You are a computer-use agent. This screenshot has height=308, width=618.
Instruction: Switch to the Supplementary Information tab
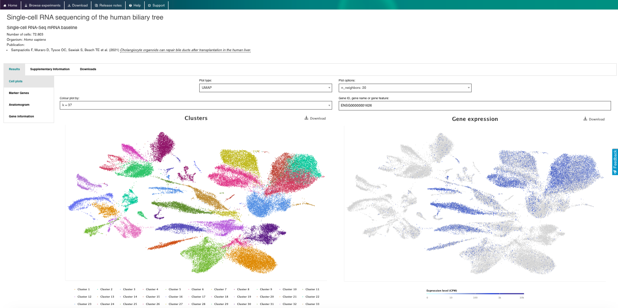tap(50, 69)
